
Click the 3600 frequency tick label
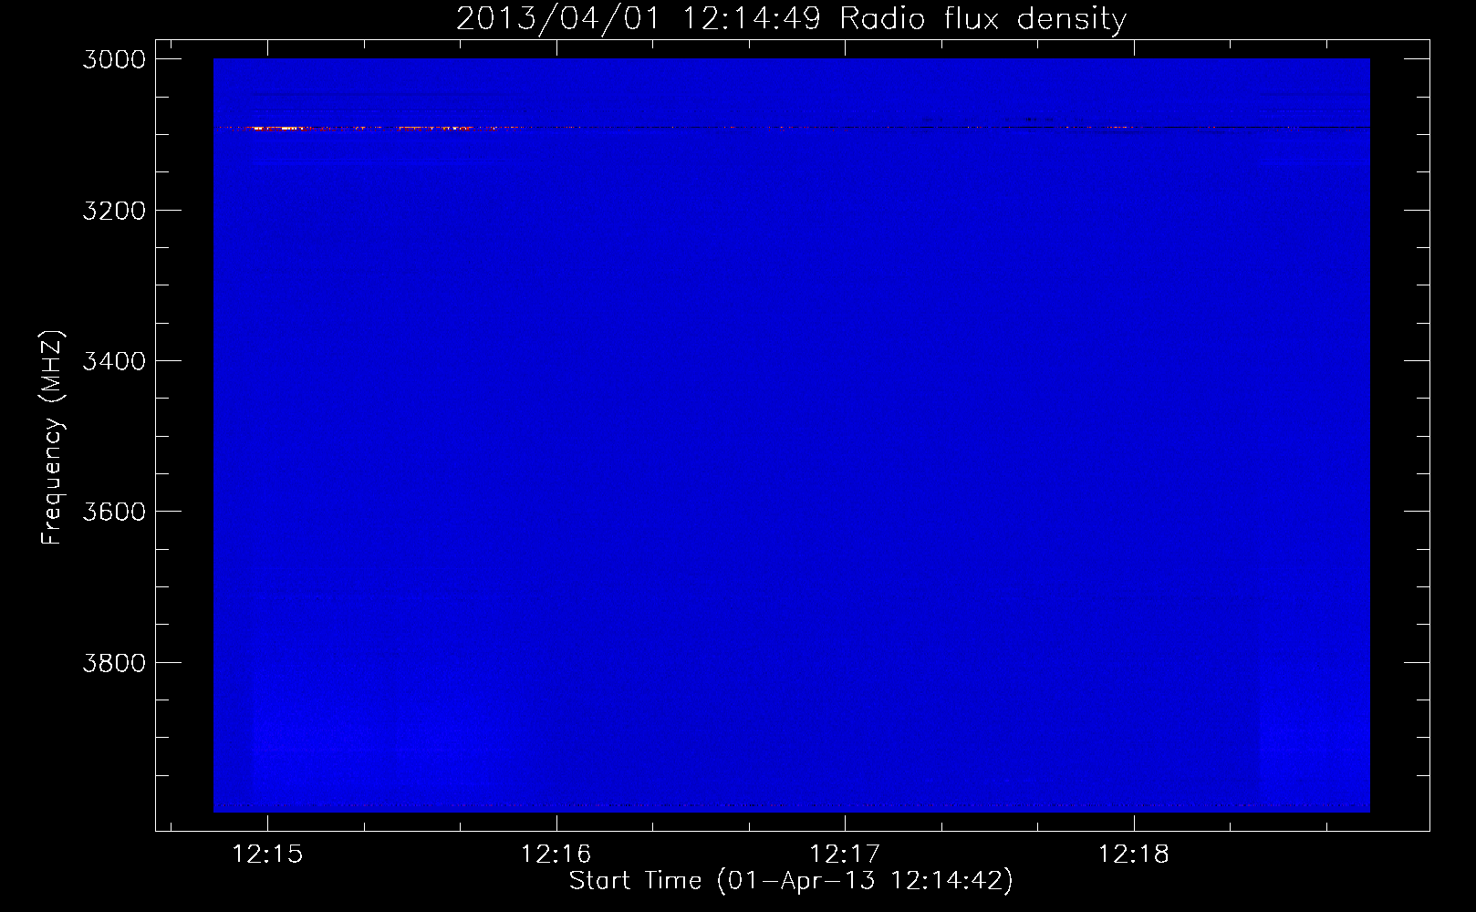pyautogui.click(x=114, y=512)
